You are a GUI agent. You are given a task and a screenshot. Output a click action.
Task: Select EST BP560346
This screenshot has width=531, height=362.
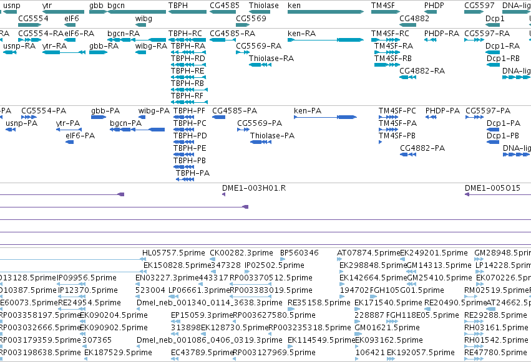tap(300, 252)
